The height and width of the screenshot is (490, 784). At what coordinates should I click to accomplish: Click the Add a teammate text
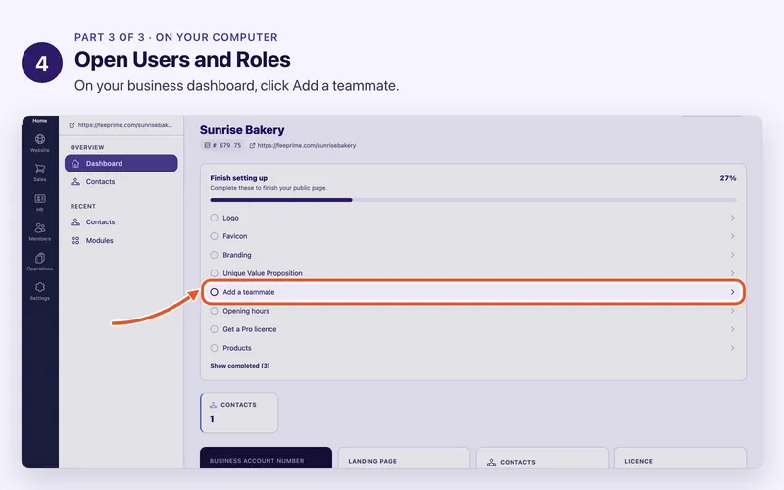[249, 292]
